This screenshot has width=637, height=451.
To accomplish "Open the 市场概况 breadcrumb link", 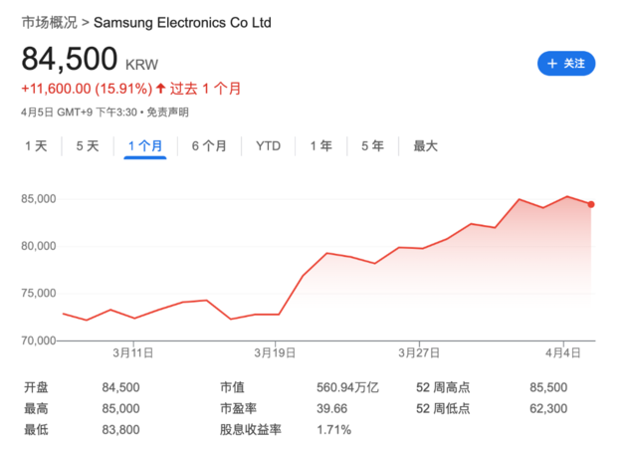I will (49, 22).
